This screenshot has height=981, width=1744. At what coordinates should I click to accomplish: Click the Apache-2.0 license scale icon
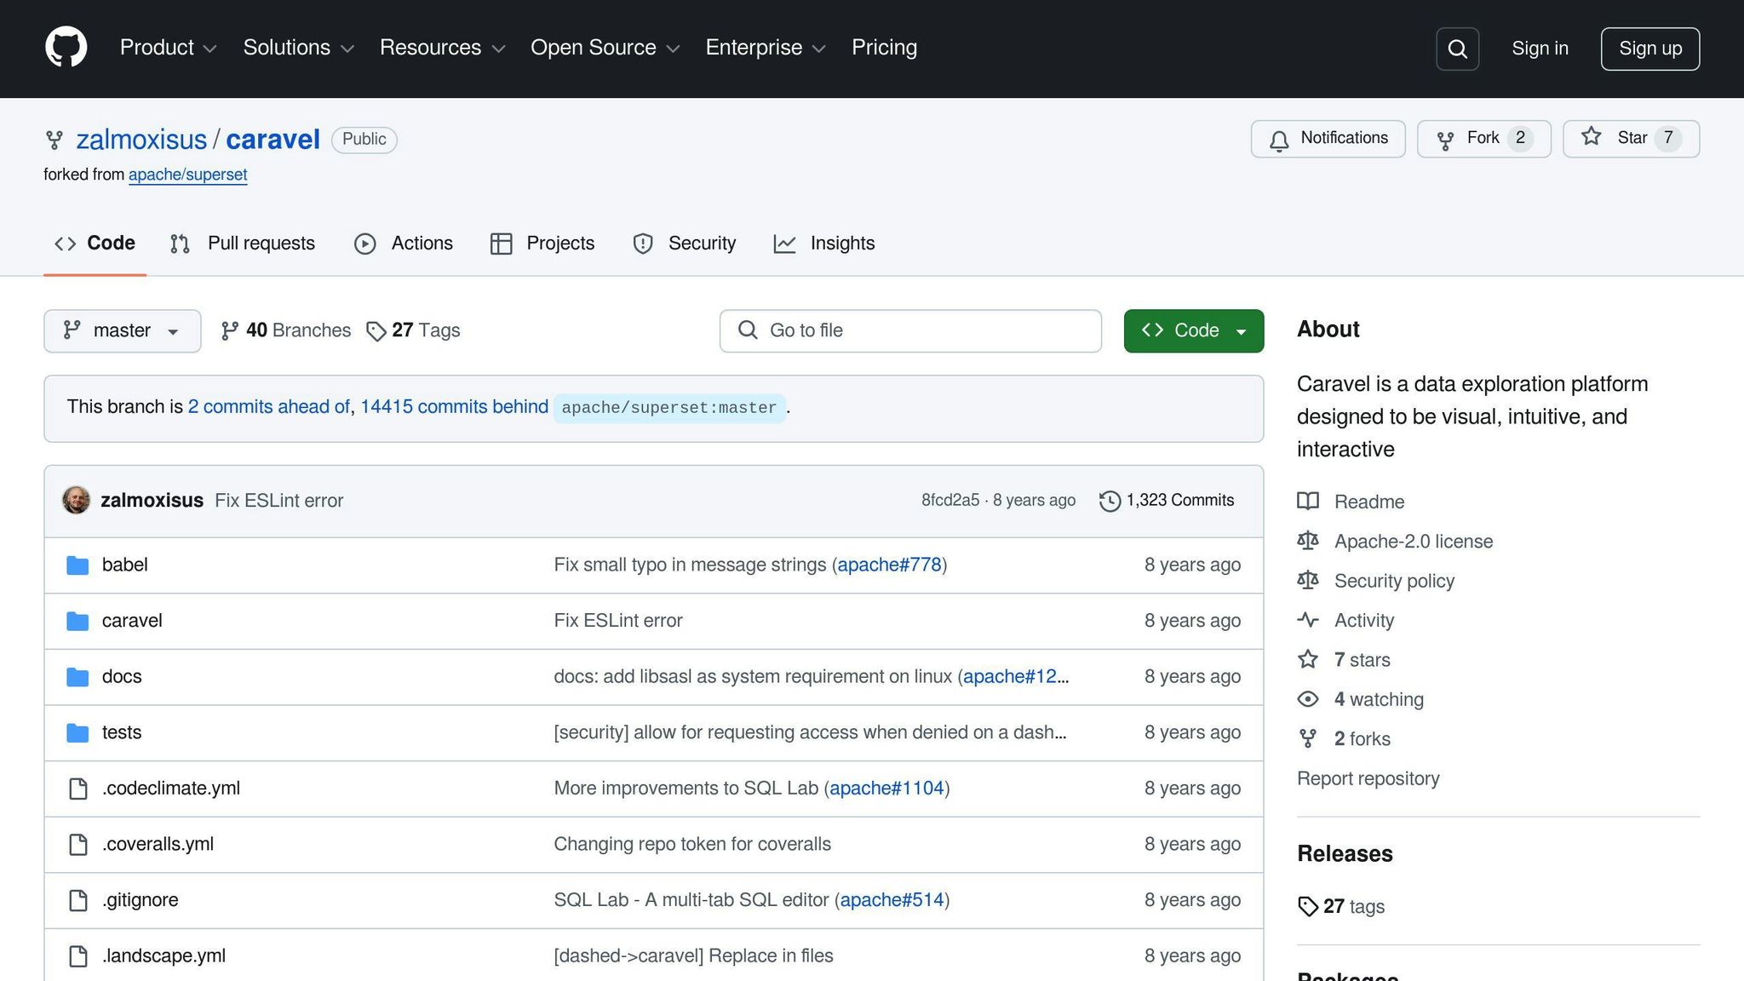click(x=1308, y=541)
